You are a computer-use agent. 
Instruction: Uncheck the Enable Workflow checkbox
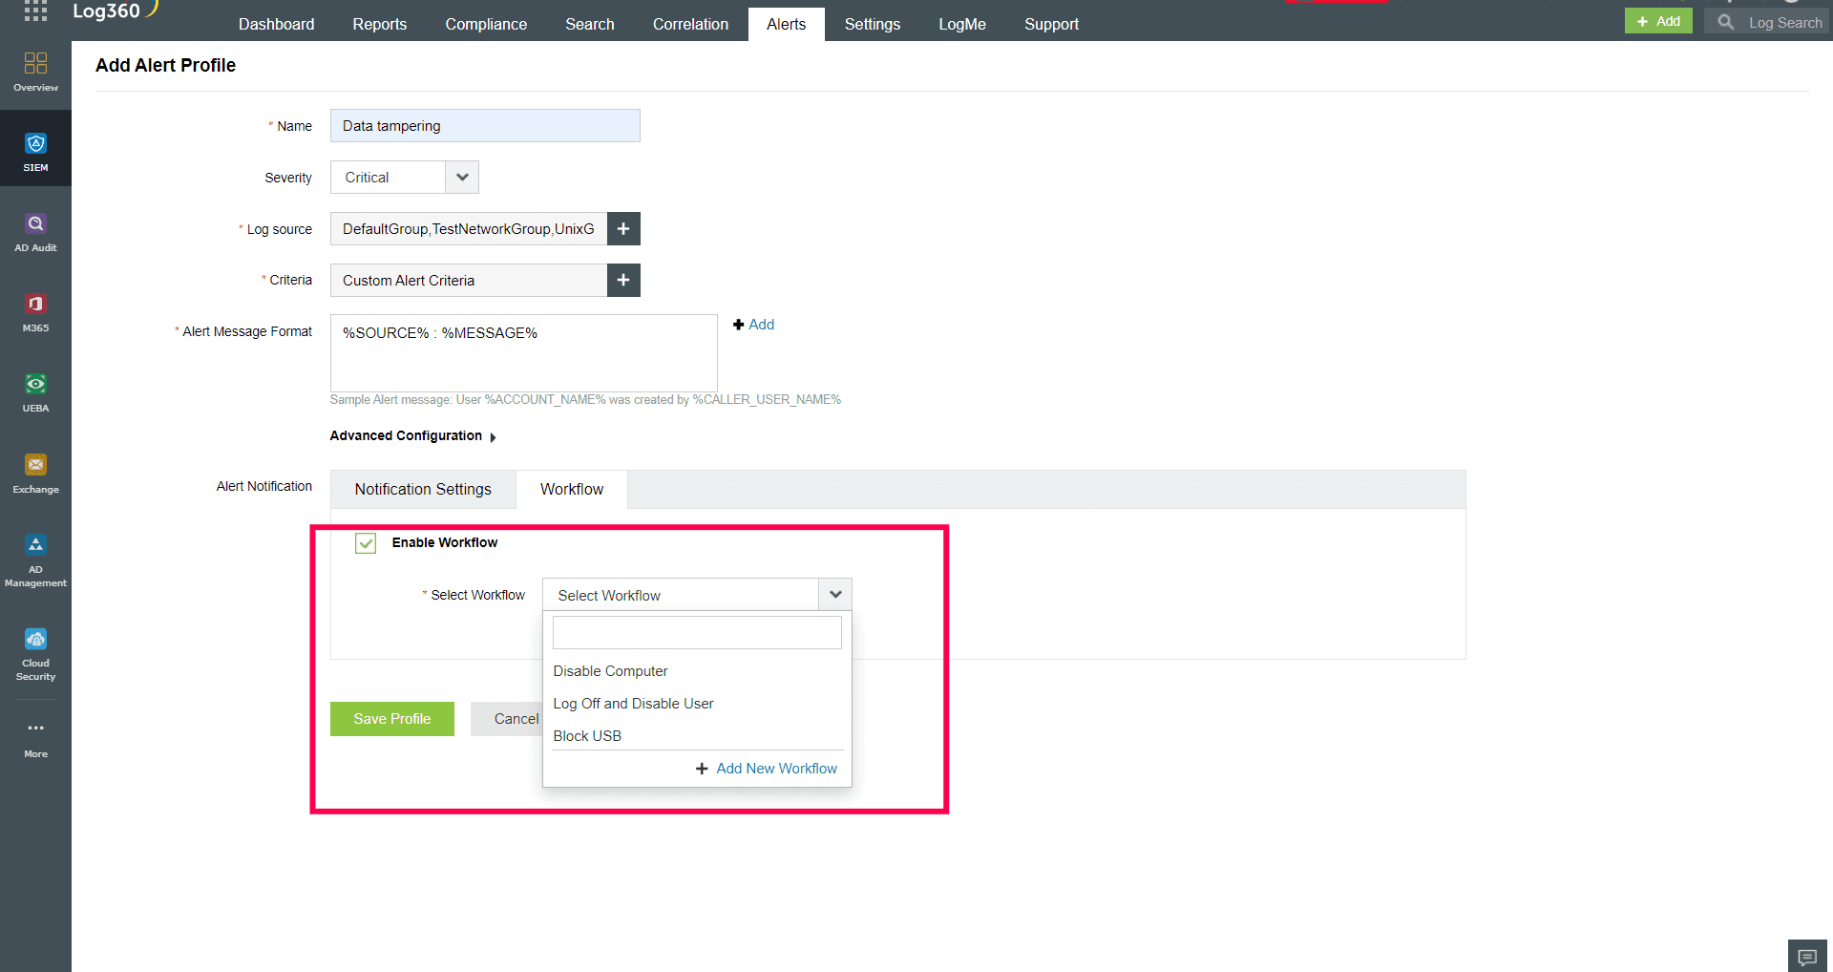[365, 542]
